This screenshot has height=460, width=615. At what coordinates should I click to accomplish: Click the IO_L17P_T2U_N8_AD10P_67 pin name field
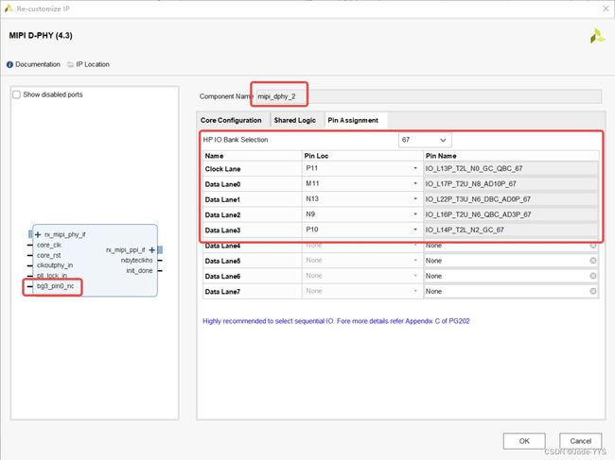click(511, 183)
